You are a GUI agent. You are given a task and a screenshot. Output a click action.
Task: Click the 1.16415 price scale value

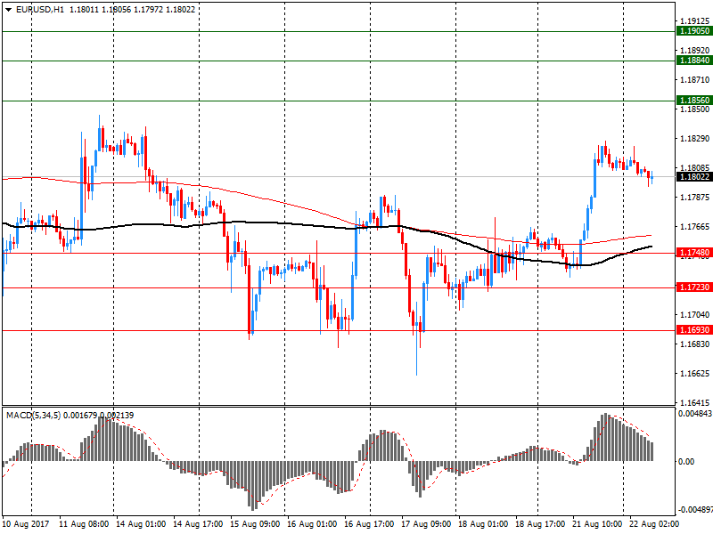(x=695, y=403)
